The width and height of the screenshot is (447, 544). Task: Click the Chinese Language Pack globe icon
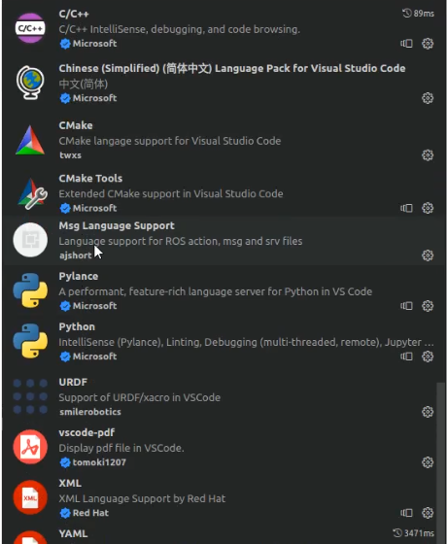tap(30, 83)
